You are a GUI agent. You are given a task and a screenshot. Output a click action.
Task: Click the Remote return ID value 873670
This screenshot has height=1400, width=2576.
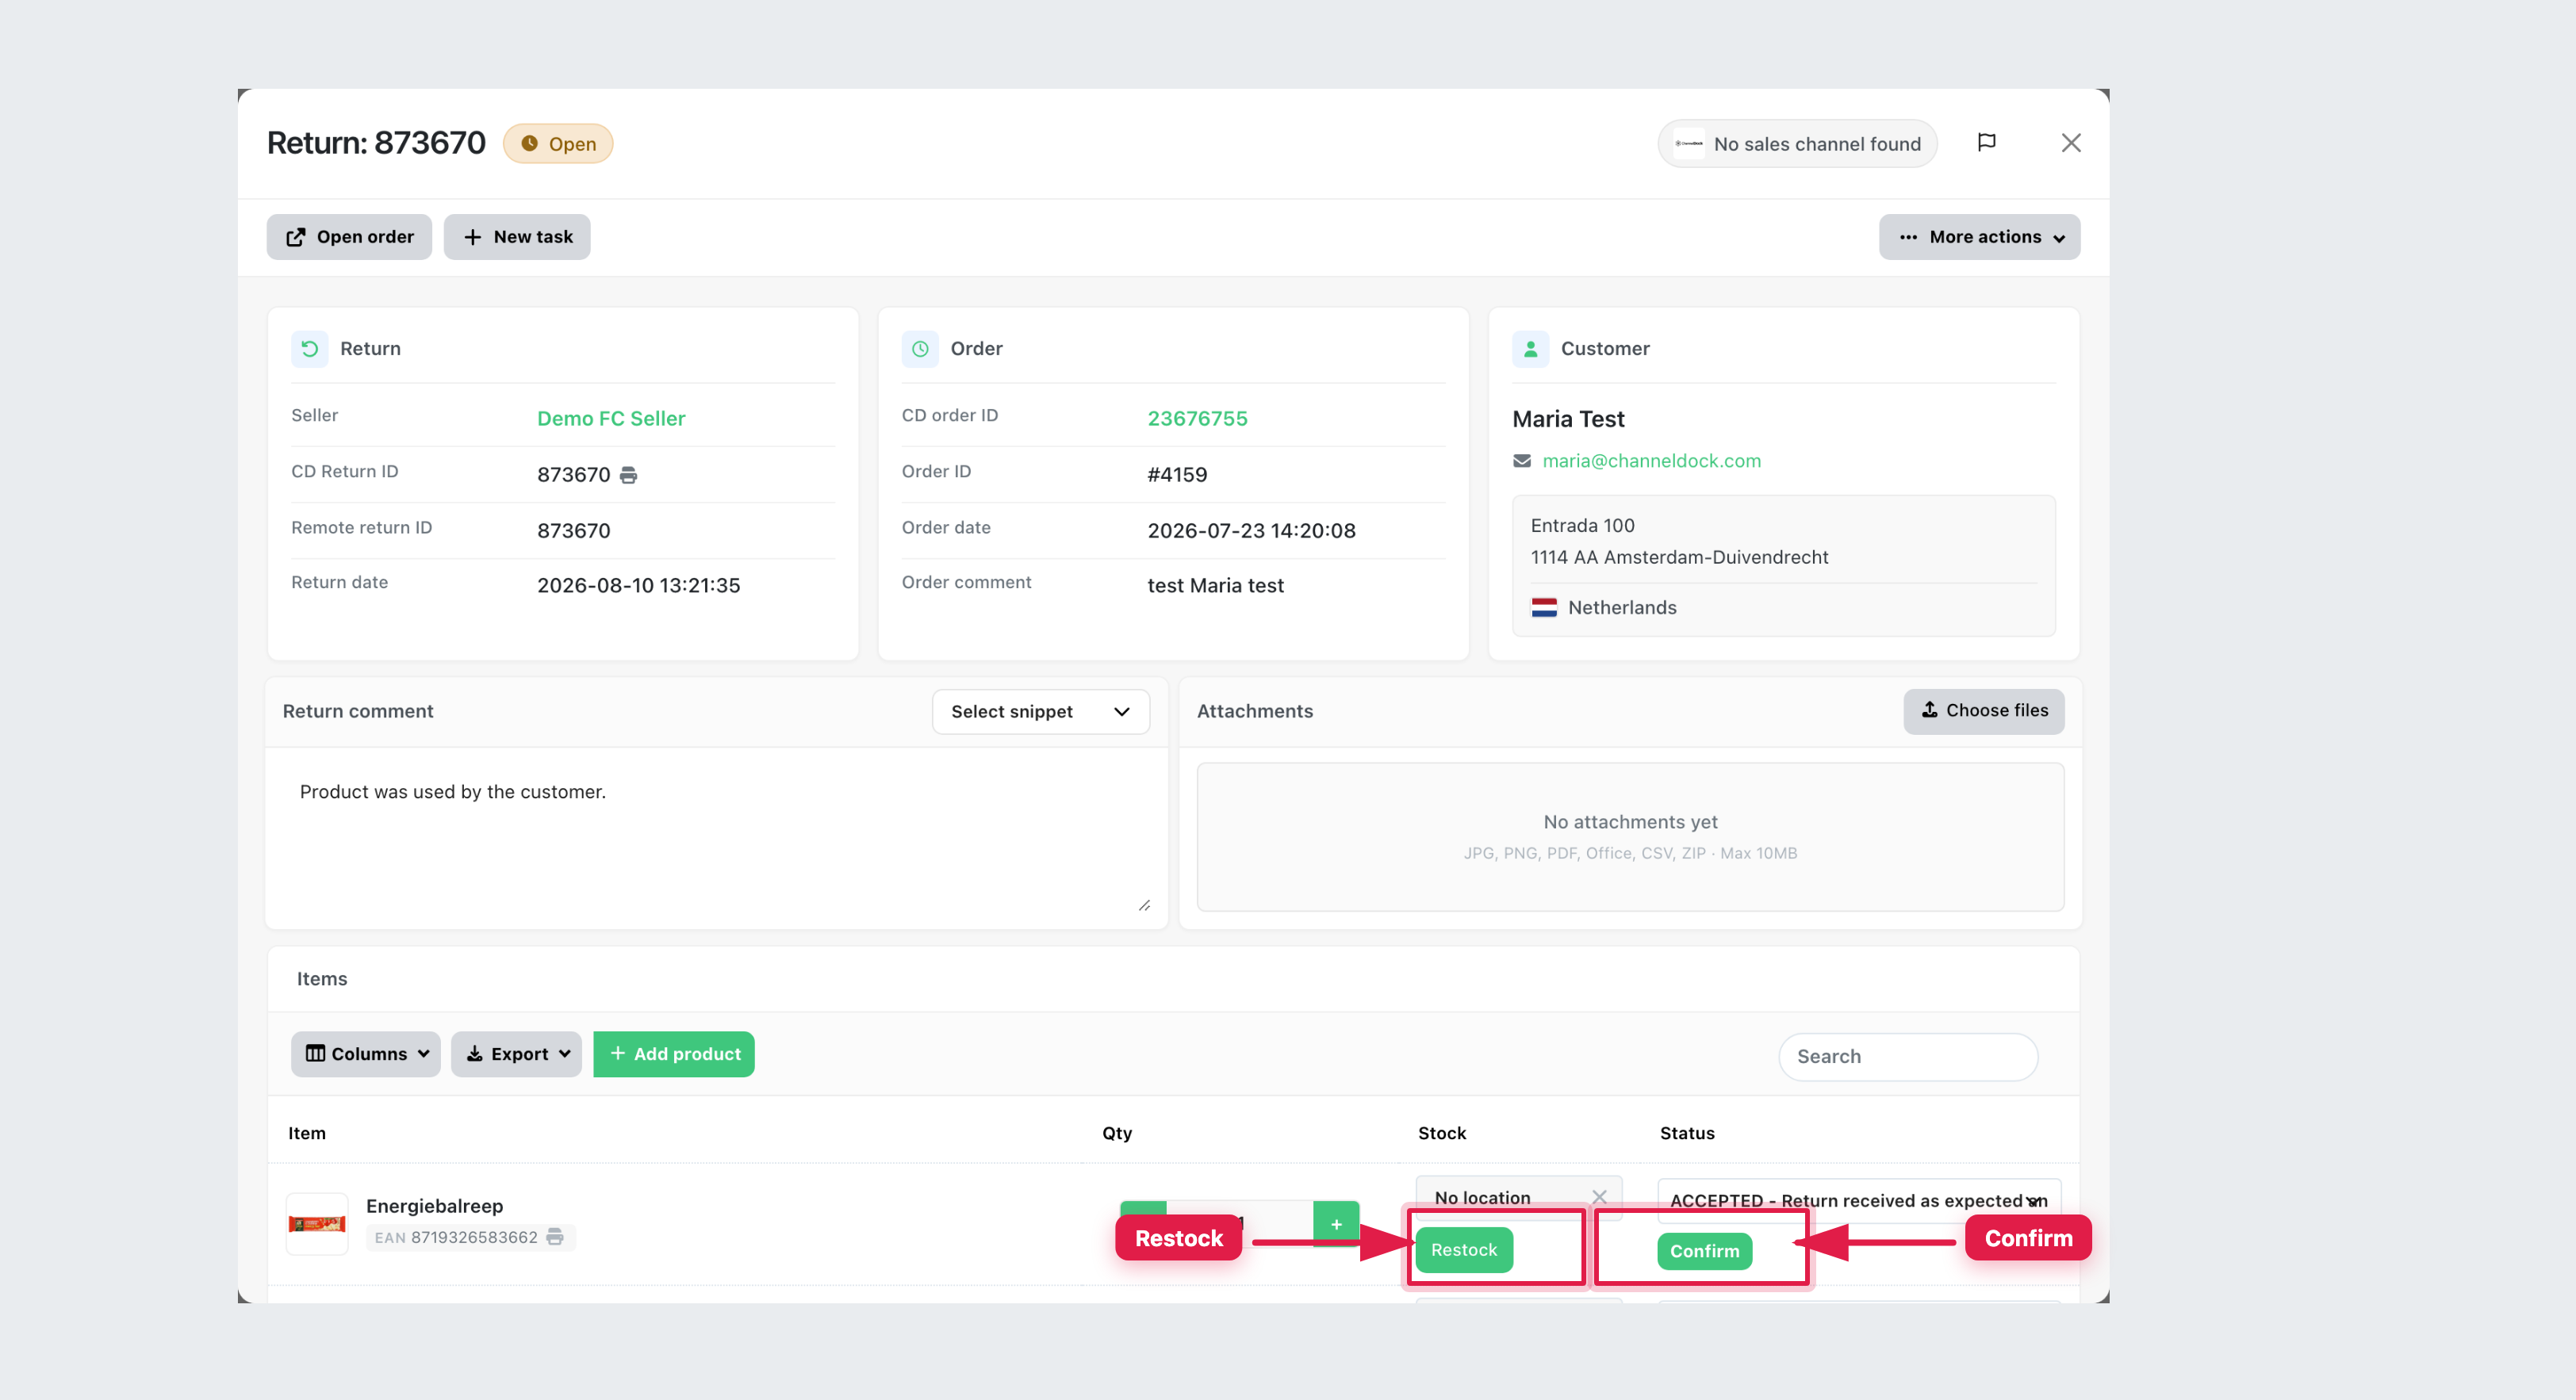(574, 530)
